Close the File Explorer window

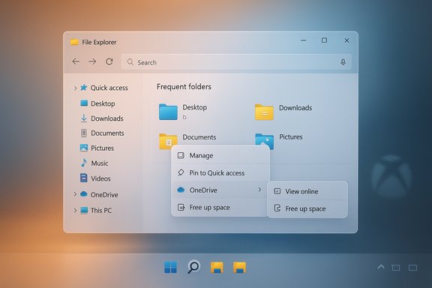coord(346,40)
